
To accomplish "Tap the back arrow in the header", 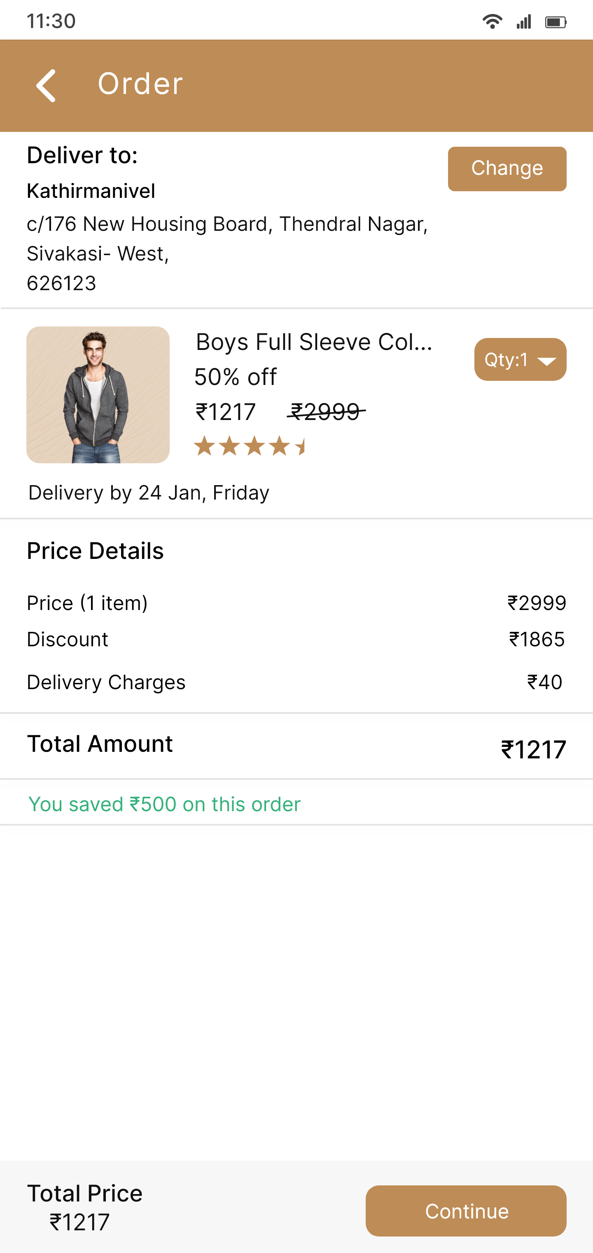I will (46, 85).
